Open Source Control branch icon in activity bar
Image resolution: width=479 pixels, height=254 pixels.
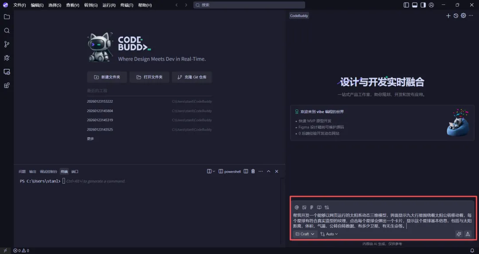coord(7,44)
